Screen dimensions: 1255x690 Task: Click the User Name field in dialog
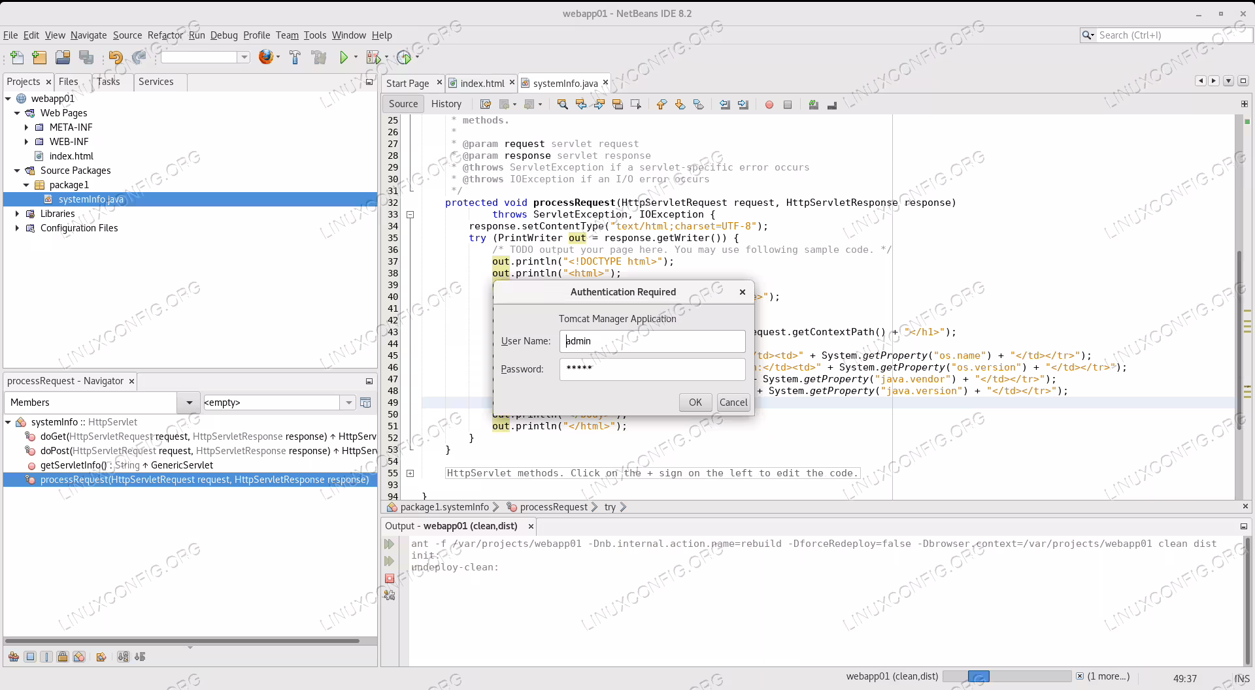point(652,341)
